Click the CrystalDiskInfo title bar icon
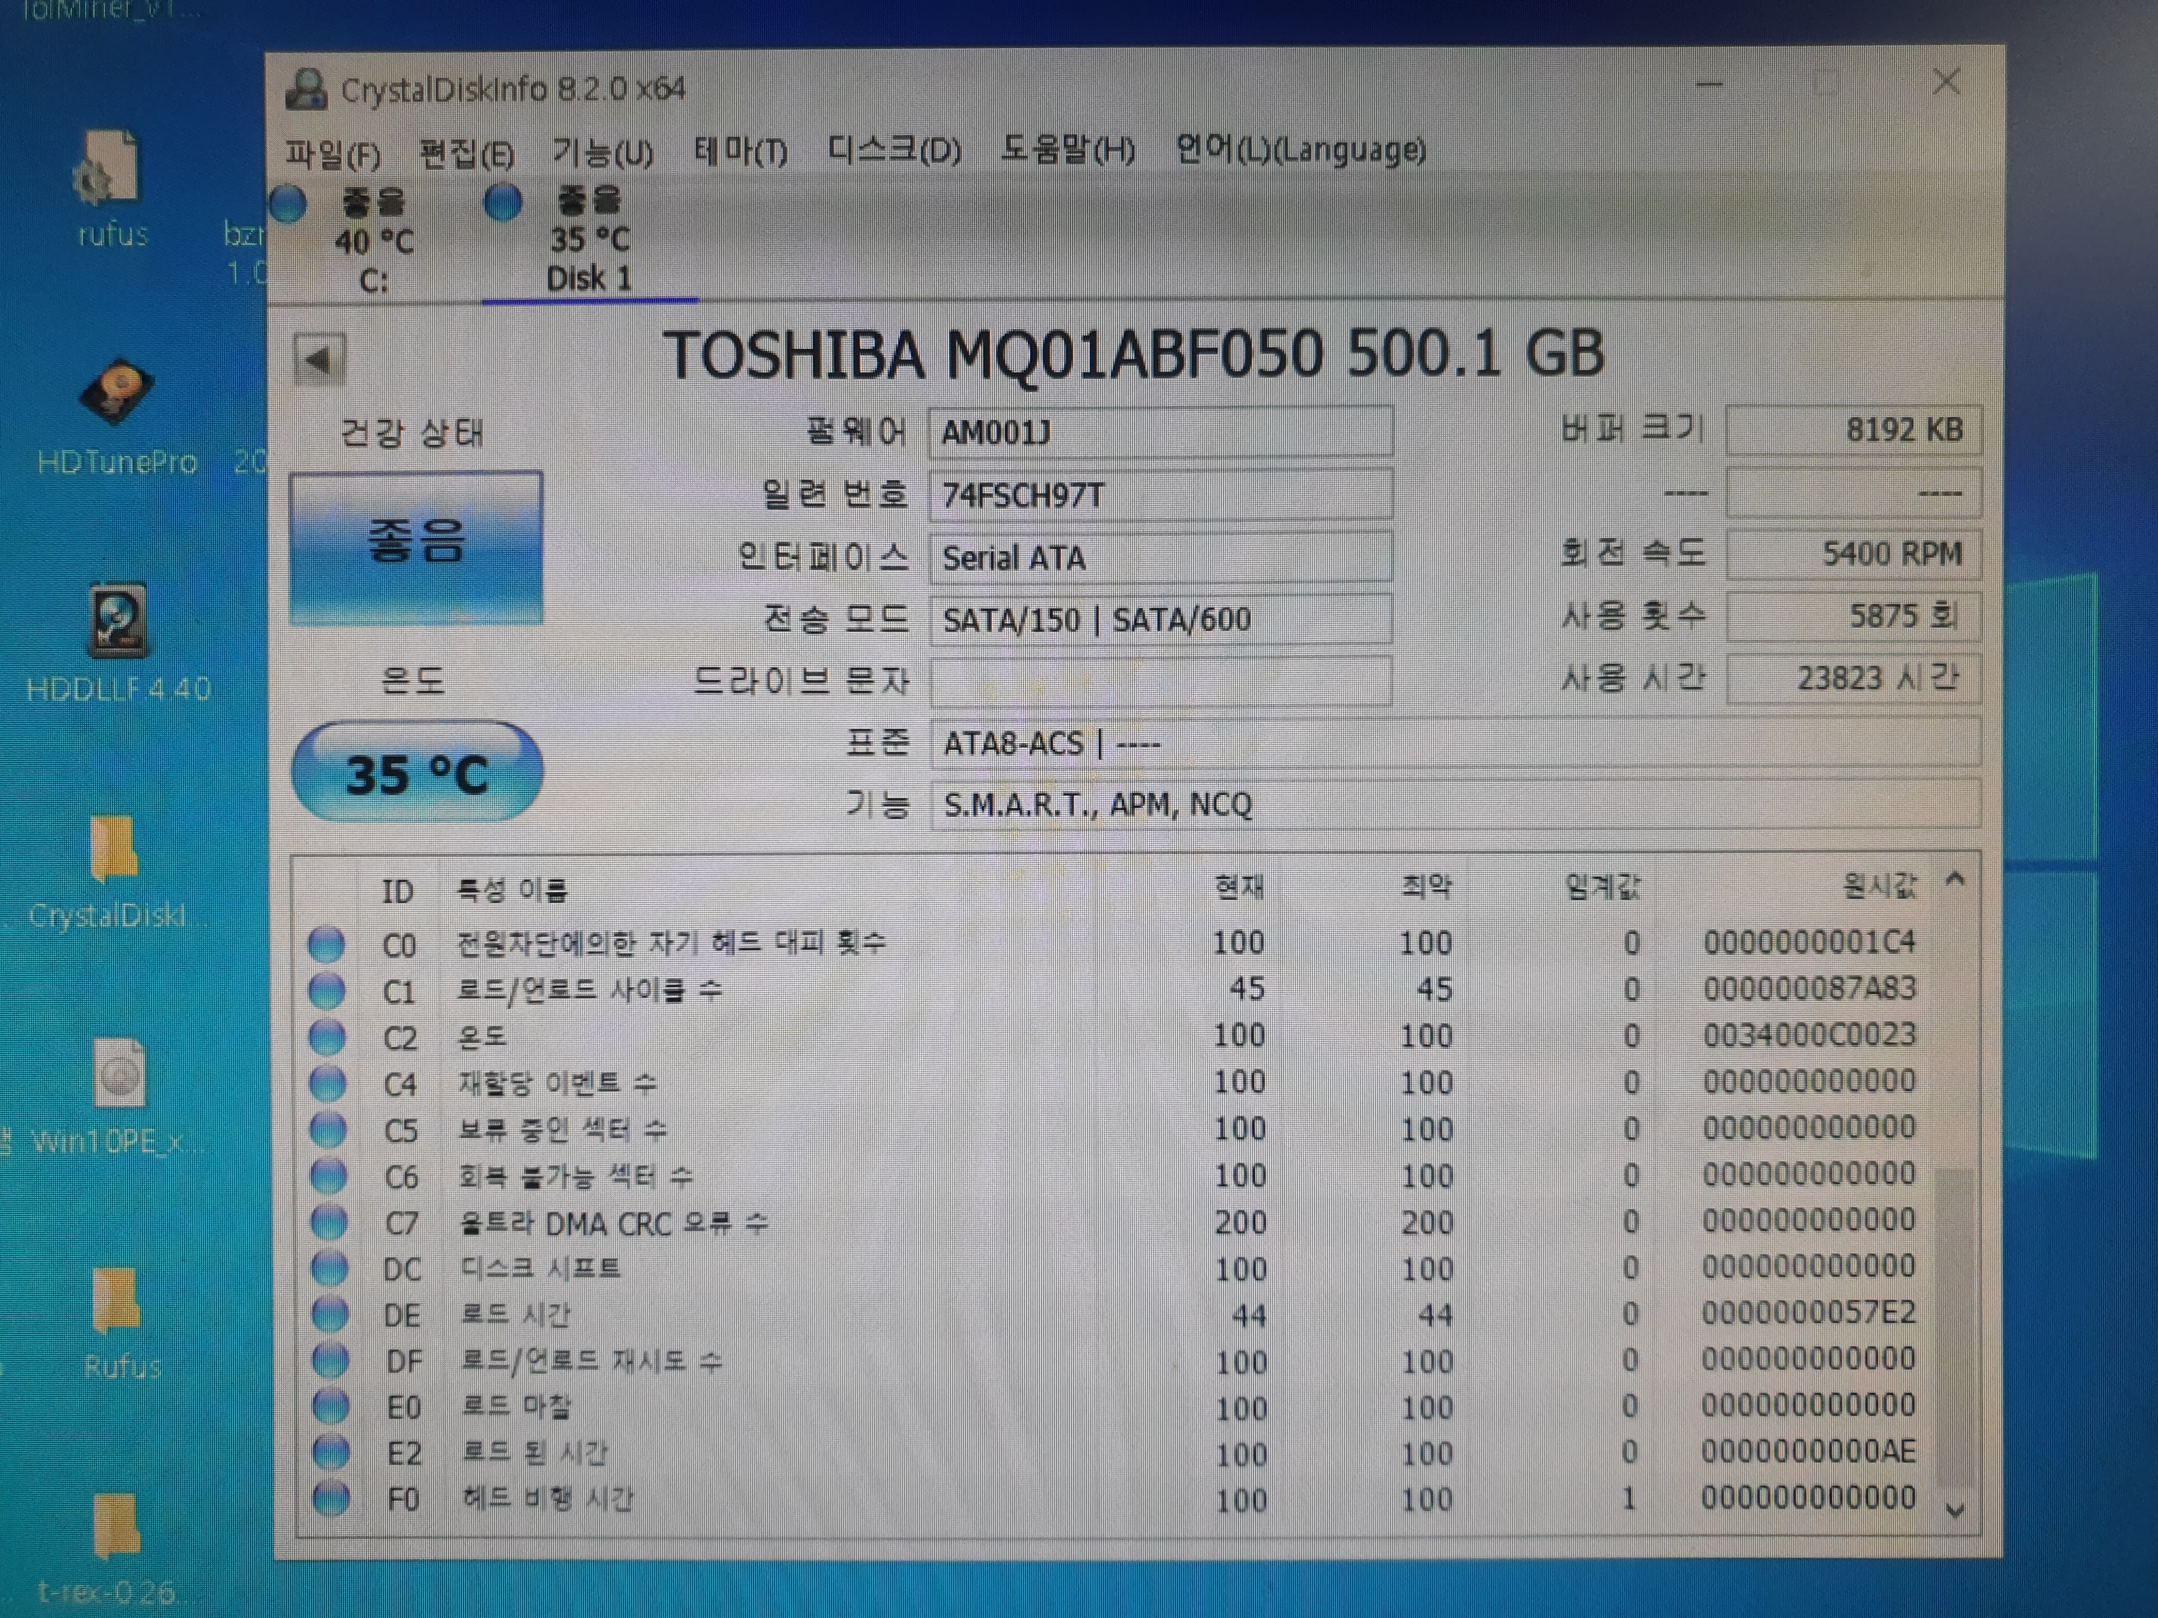The height and width of the screenshot is (1618, 2158). pos(306,90)
